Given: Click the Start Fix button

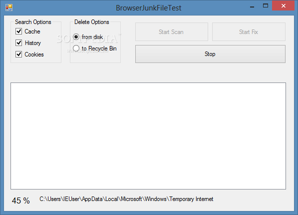Looking at the screenshot, I should (x=249, y=32).
